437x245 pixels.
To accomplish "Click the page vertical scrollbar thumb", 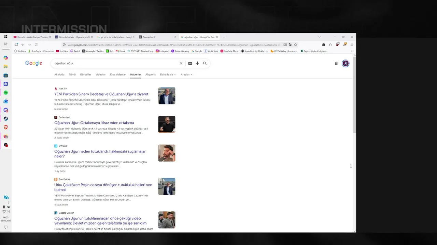I will tap(354, 95).
